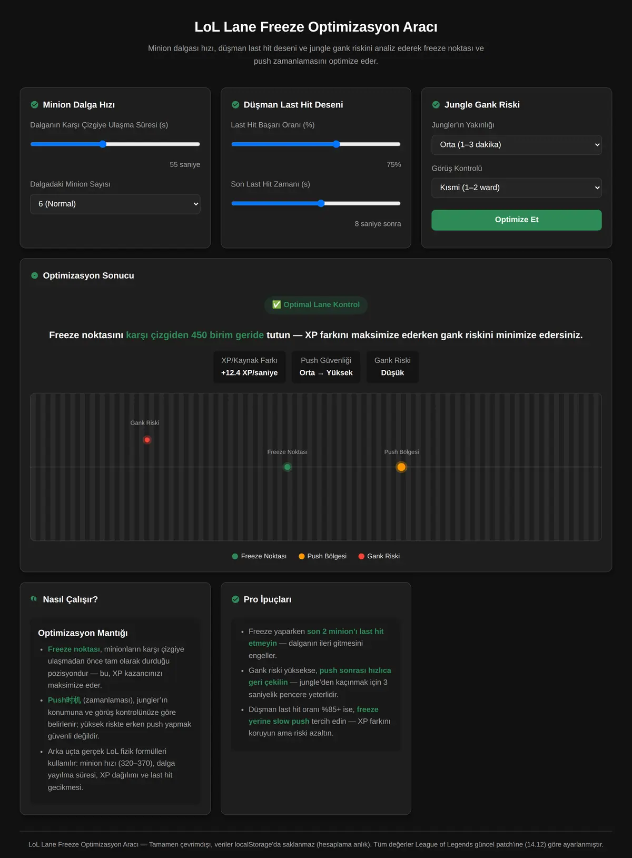Click the Last Hit Başarı Oranı slider

pyautogui.click(x=316, y=144)
